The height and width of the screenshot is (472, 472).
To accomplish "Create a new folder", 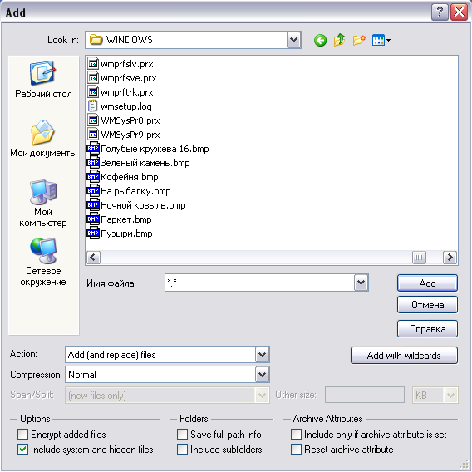I will [359, 40].
